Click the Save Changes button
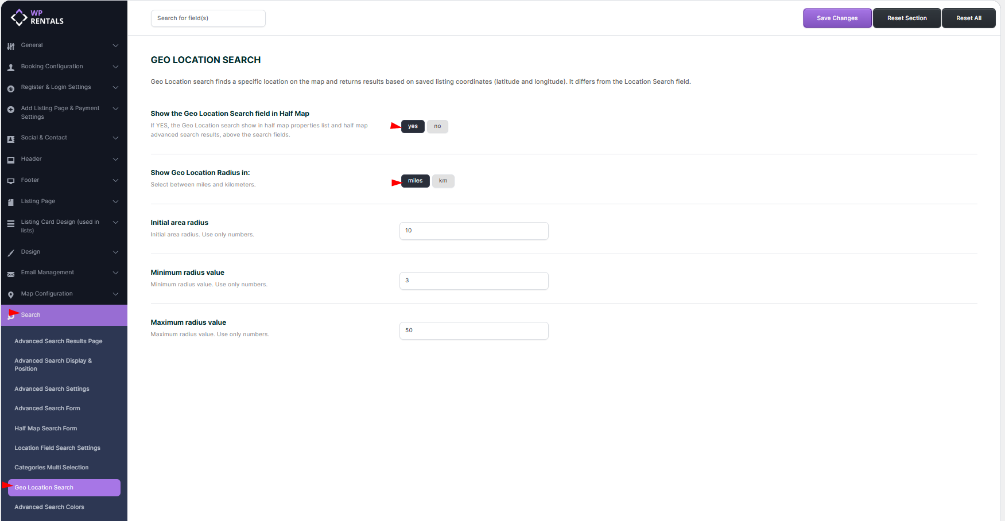 pyautogui.click(x=837, y=18)
